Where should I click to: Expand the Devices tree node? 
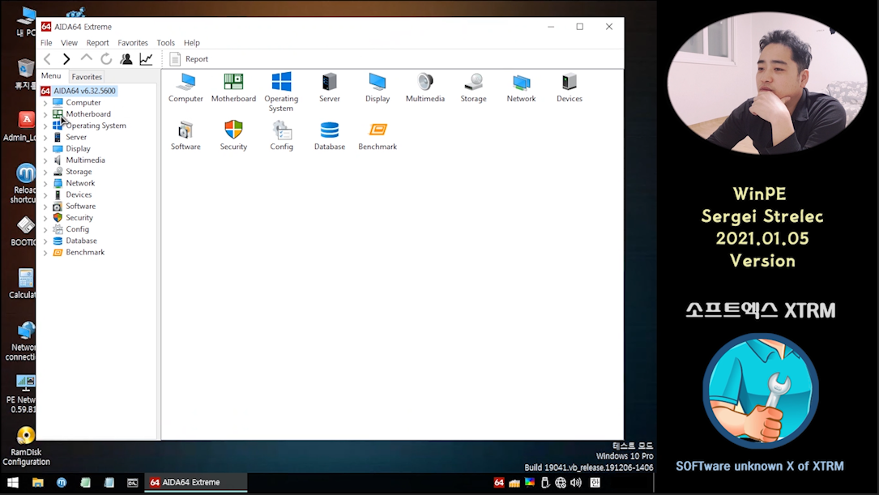[45, 195]
